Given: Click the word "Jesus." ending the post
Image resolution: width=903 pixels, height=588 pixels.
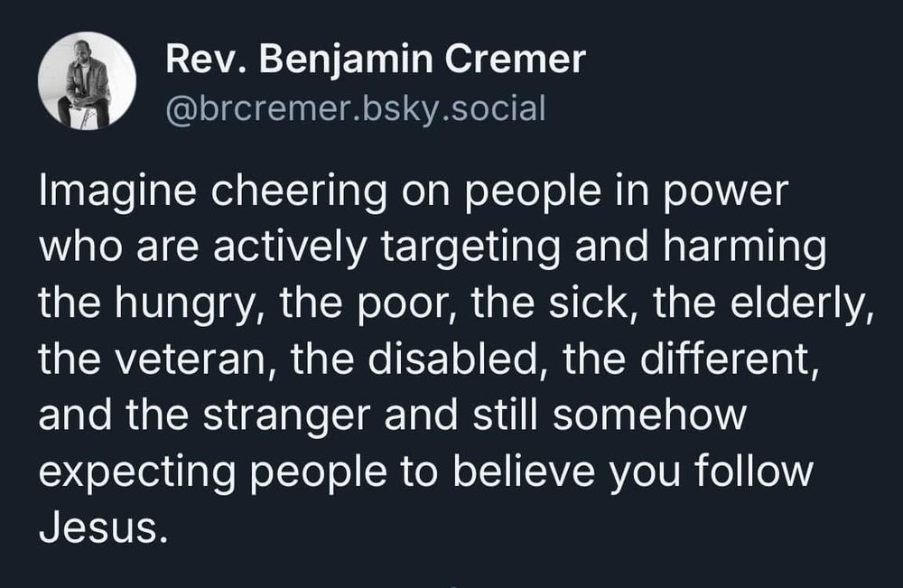Looking at the screenshot, I should tap(104, 527).
